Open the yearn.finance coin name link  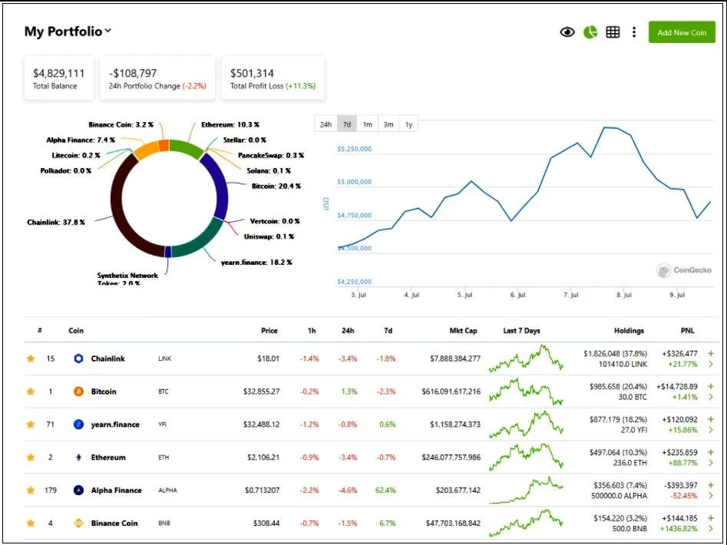point(115,424)
